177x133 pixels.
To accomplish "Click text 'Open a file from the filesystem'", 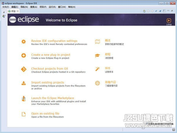I will coord(48,117).
